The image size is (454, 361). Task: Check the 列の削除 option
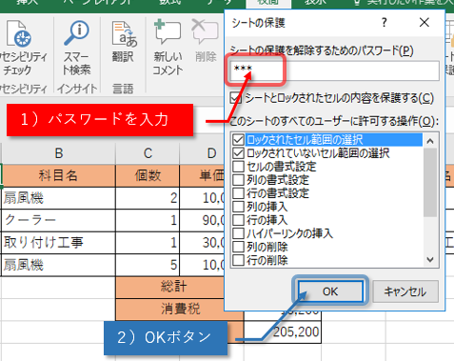pyautogui.click(x=238, y=247)
